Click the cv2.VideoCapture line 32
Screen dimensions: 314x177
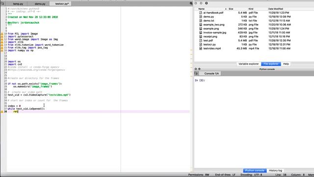click(39, 95)
